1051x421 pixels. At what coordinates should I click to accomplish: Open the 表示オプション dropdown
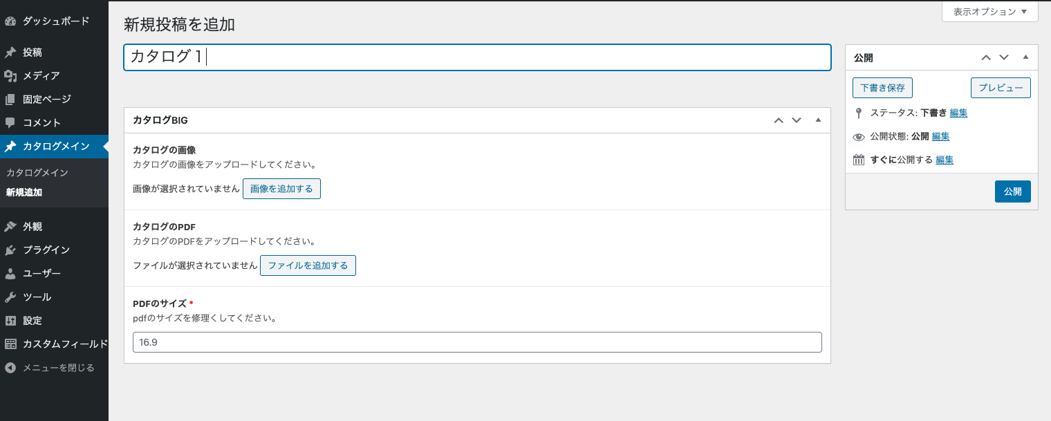[989, 12]
